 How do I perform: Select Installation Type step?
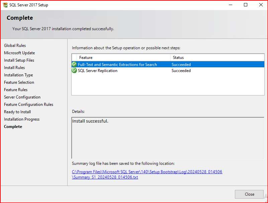click(x=18, y=75)
